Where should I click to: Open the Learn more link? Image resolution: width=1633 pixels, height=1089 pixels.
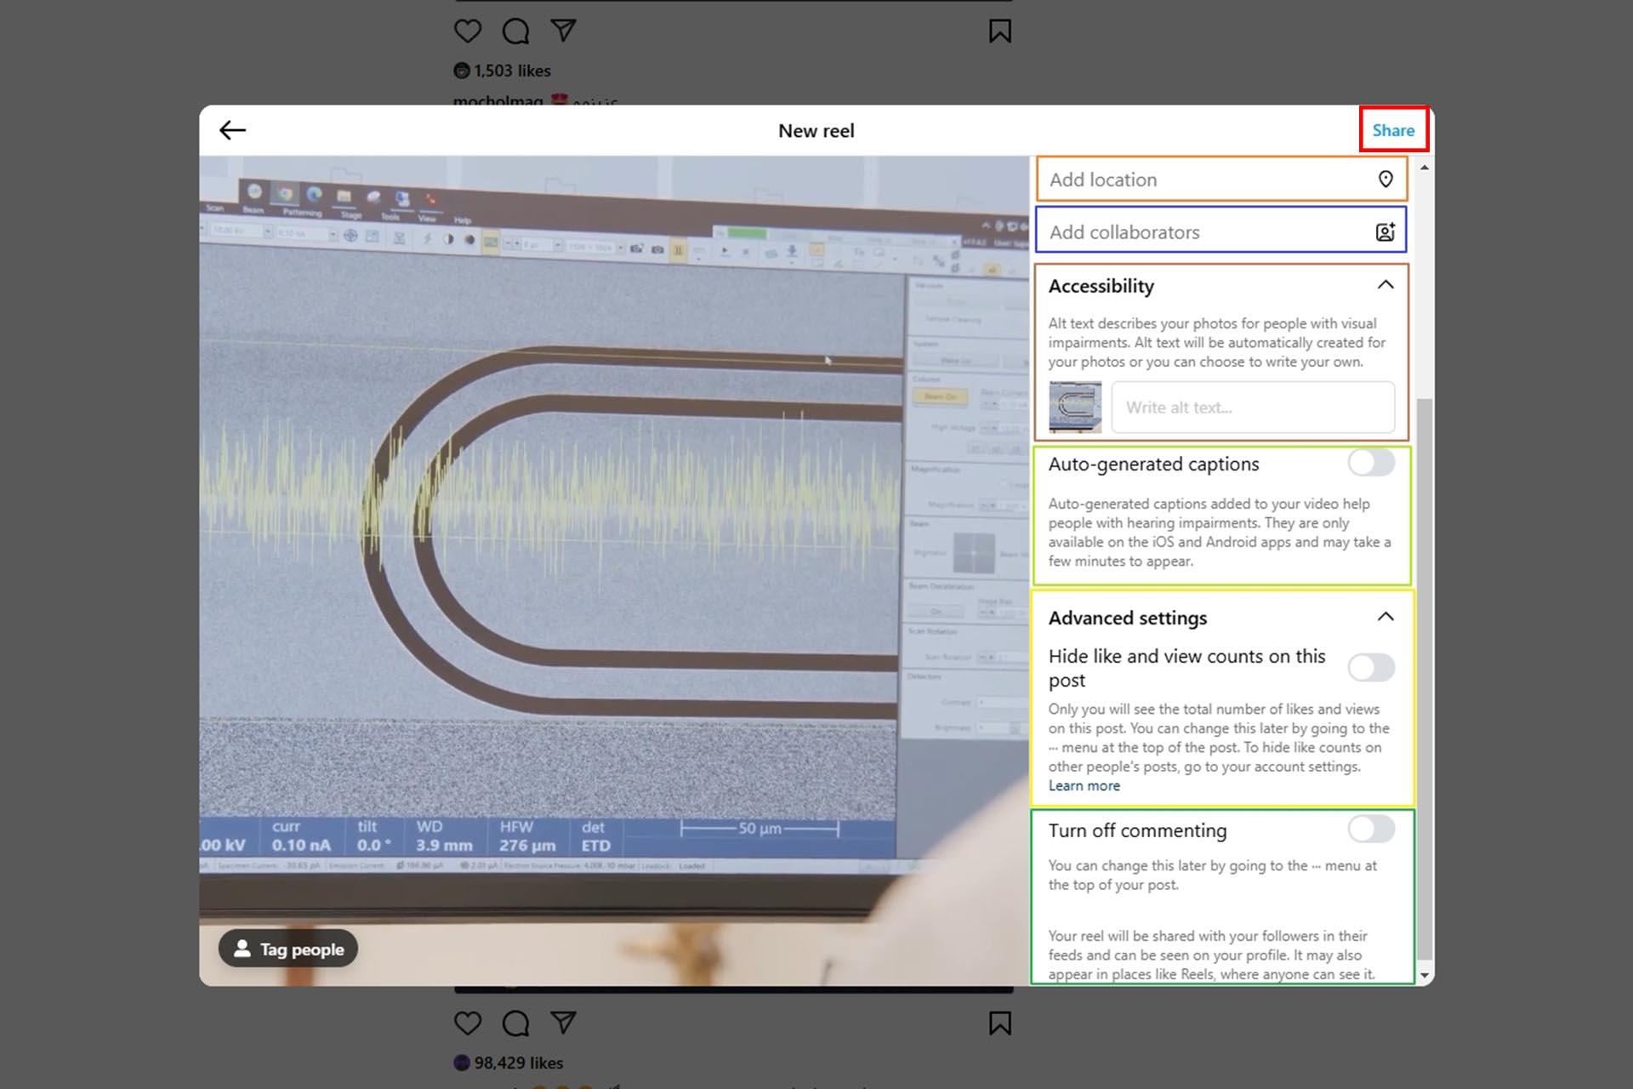point(1084,786)
